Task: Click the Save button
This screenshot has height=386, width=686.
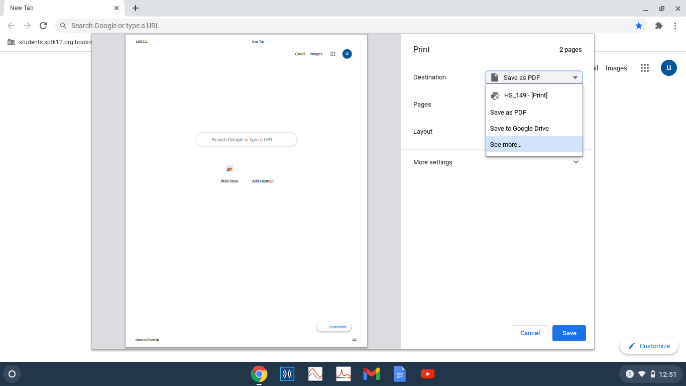Action: click(569, 333)
